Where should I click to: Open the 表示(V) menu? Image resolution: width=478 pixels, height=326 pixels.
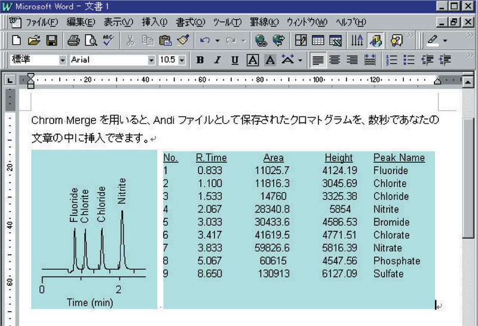click(x=118, y=22)
